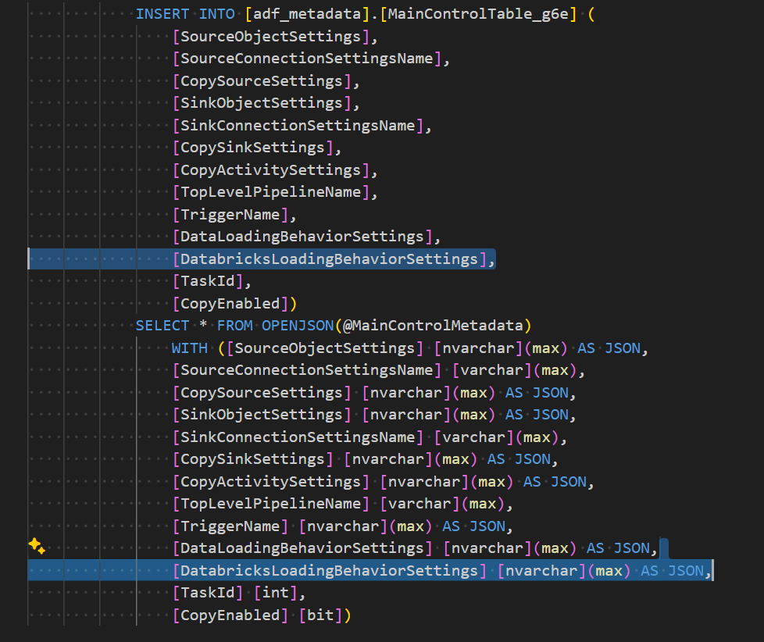Click [varchar] on the TopLevelPipelineName line
This screenshot has height=642, width=764.
click(x=419, y=504)
